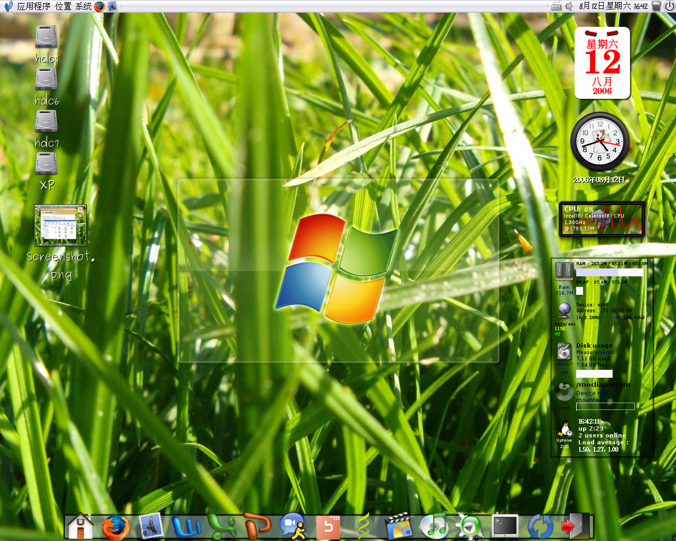Click the CPU usage monitor widget
The image size is (676, 541).
tap(602, 219)
